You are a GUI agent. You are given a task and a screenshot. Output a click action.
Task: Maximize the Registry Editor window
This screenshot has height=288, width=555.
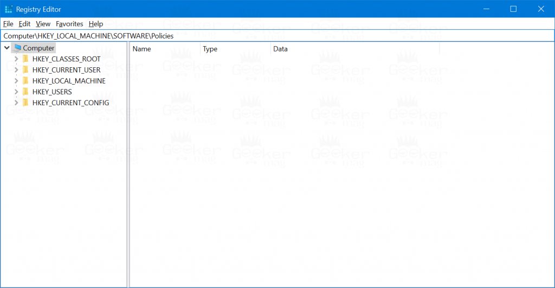[513, 9]
